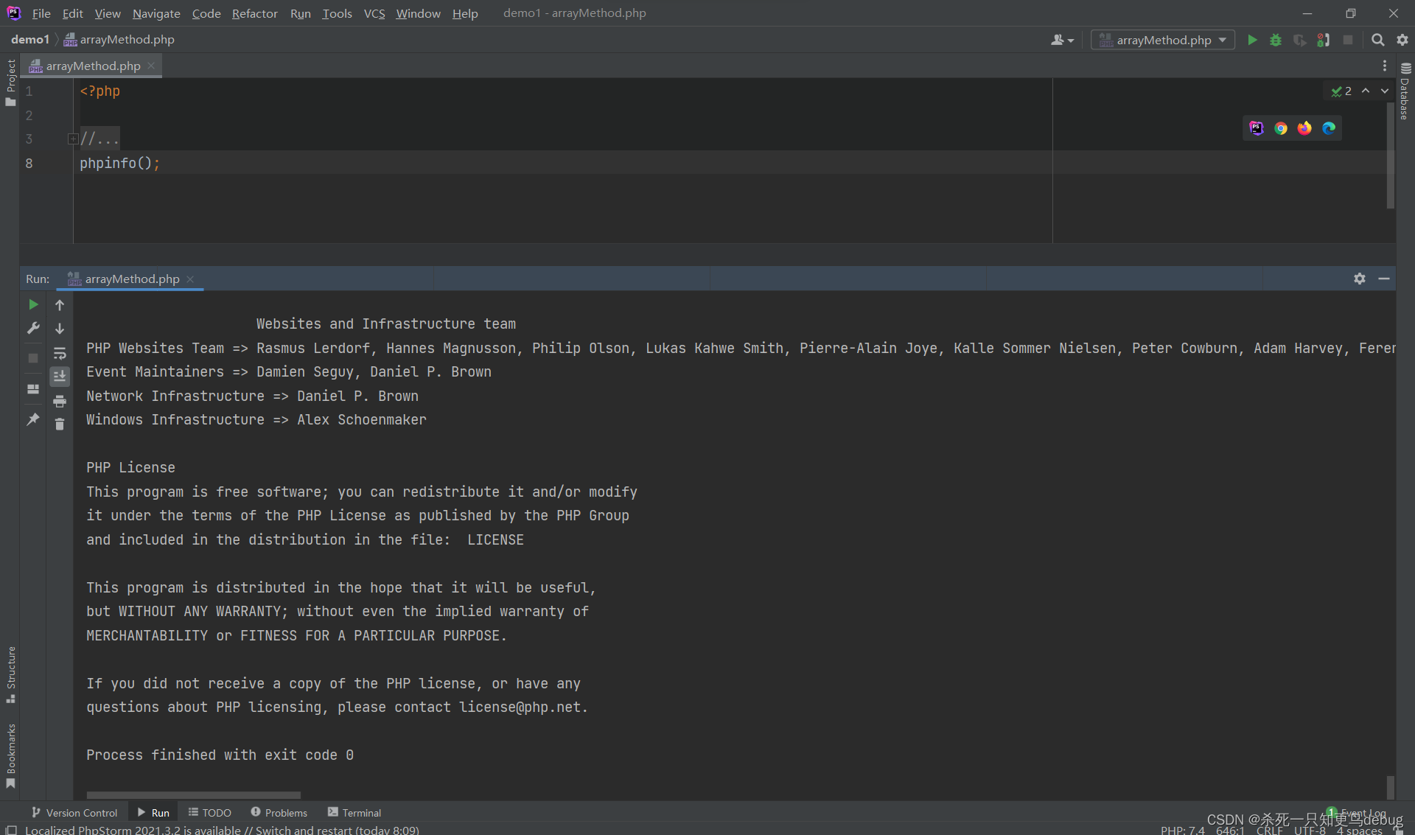Click the Search Everywhere magnifier icon
This screenshot has height=835, width=1415.
click(1377, 40)
